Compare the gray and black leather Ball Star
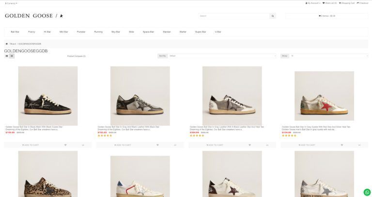The image size is (372, 197). 175,145
